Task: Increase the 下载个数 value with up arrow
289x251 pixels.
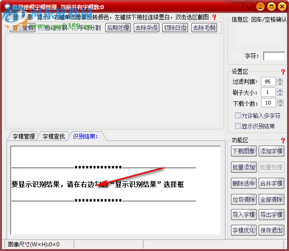Action: pyautogui.click(x=280, y=101)
